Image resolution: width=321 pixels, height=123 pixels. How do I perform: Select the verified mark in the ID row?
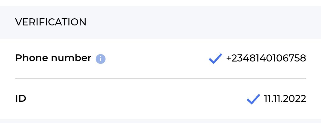[253, 99]
